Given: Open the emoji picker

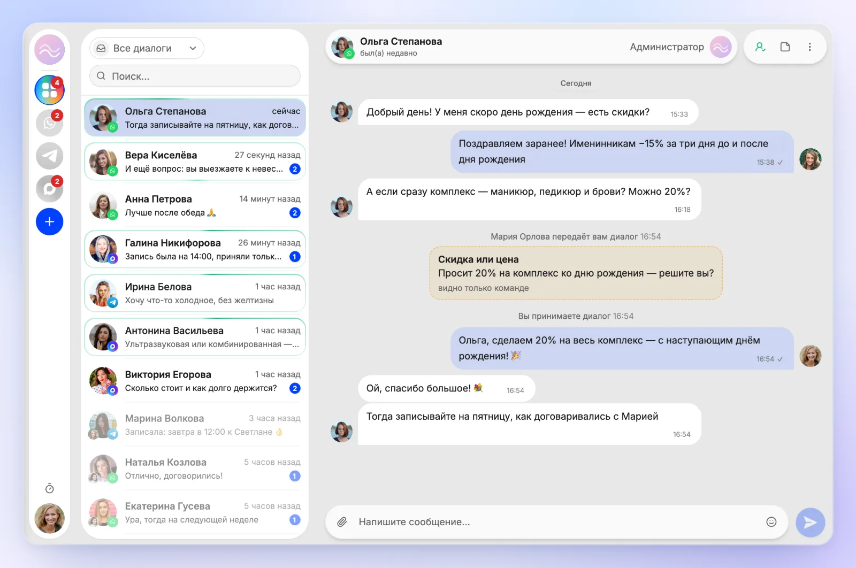Looking at the screenshot, I should [x=771, y=522].
